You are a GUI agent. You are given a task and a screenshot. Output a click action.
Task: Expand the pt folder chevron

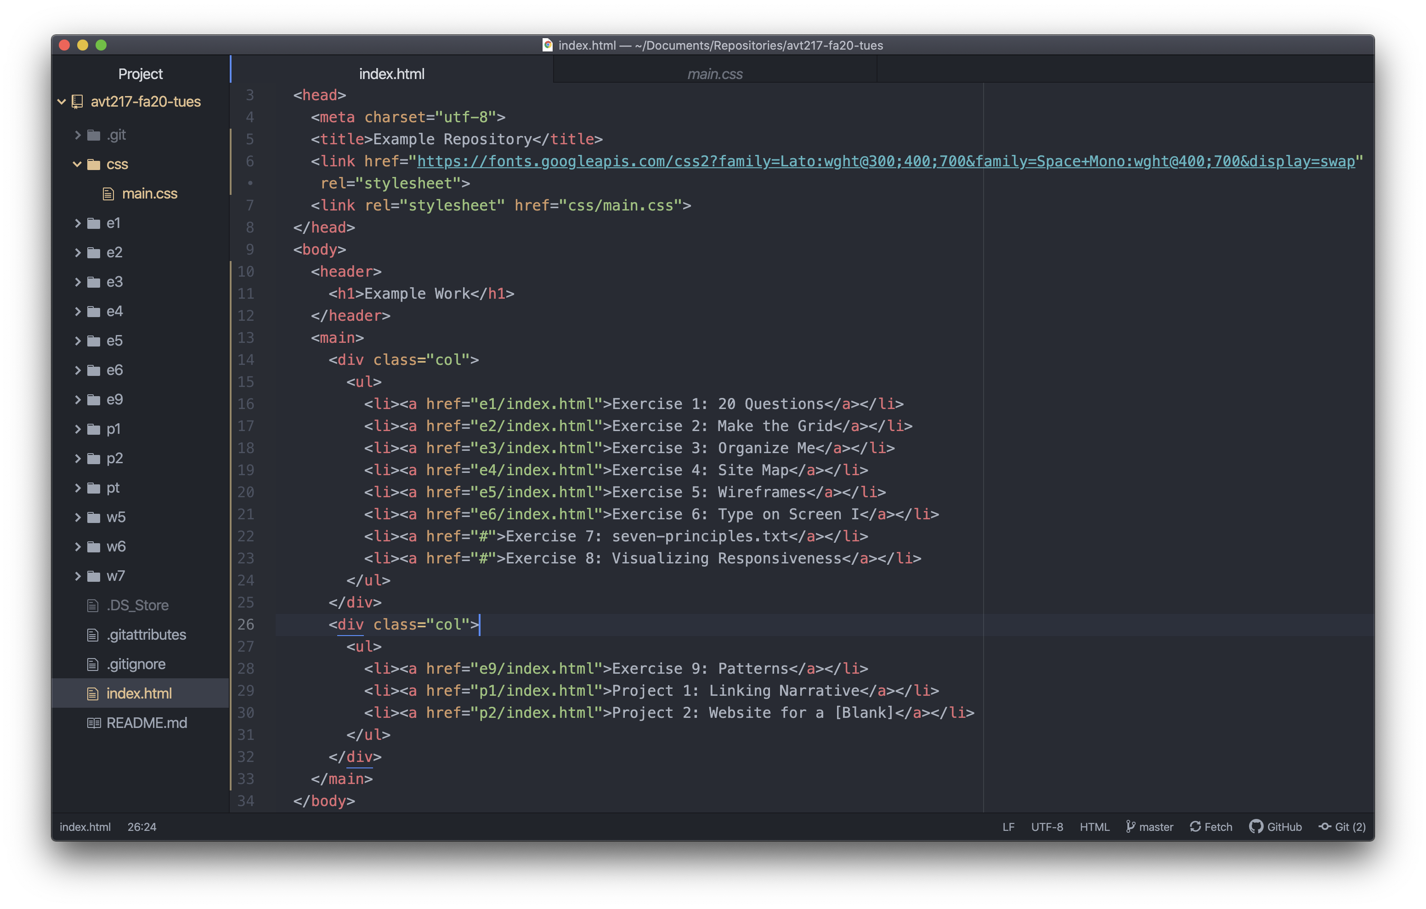(x=78, y=488)
